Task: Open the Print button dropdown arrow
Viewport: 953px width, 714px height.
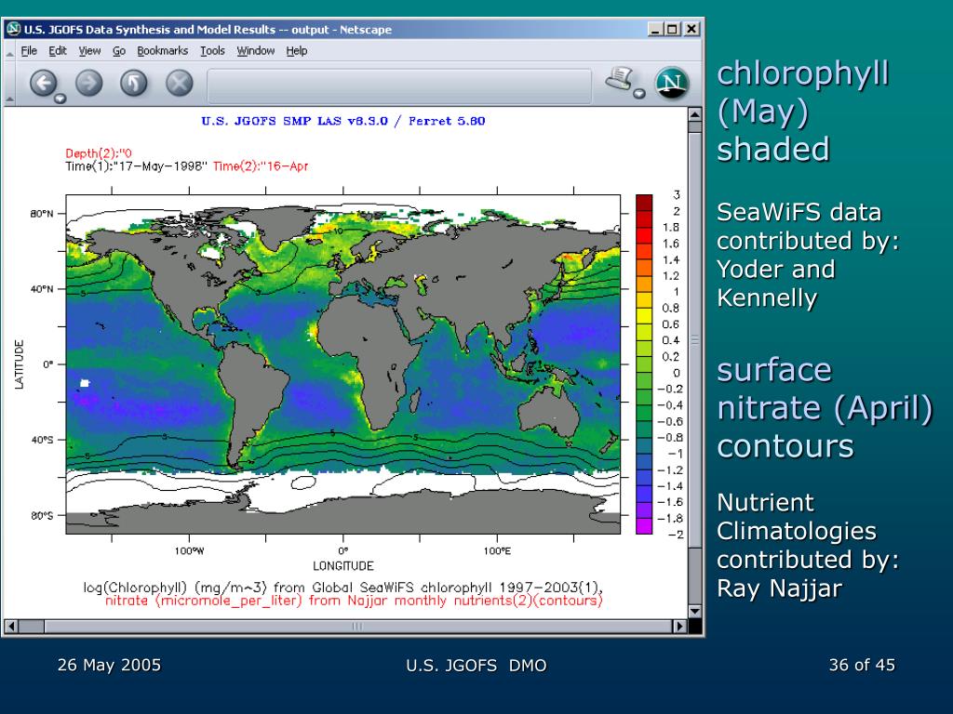Action: pos(638,94)
